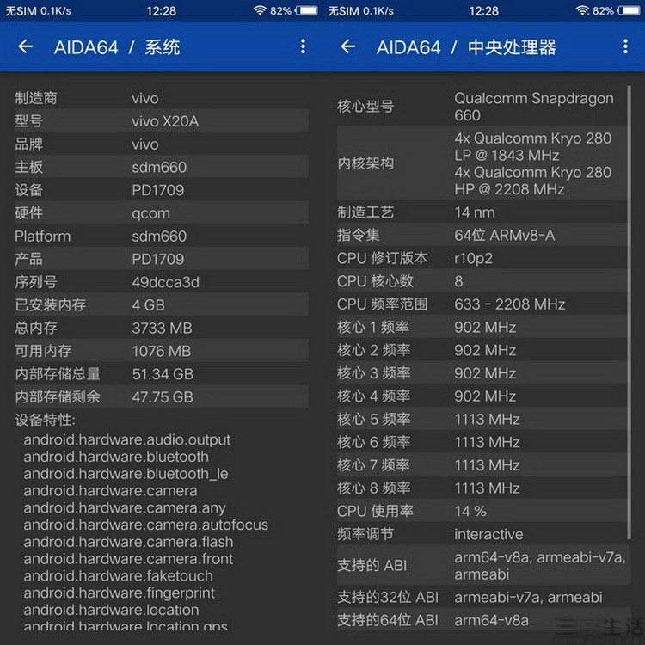This screenshot has width=645, height=645.
Task: Select '64位 ARMv8-A' instruction set
Action: coord(504,236)
